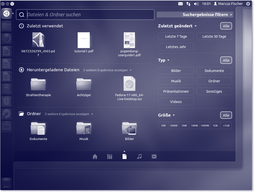
Task: Toggle the Bilder type filter
Action: click(176, 71)
